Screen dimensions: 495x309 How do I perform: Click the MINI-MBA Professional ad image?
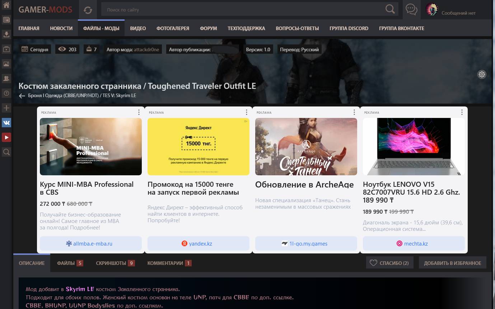91,147
